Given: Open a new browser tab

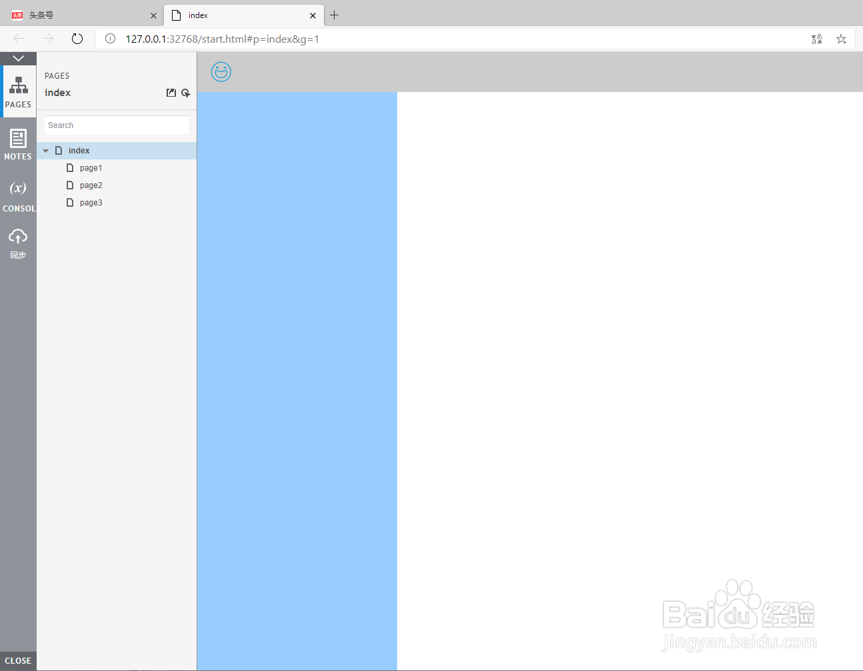Looking at the screenshot, I should click(x=335, y=15).
